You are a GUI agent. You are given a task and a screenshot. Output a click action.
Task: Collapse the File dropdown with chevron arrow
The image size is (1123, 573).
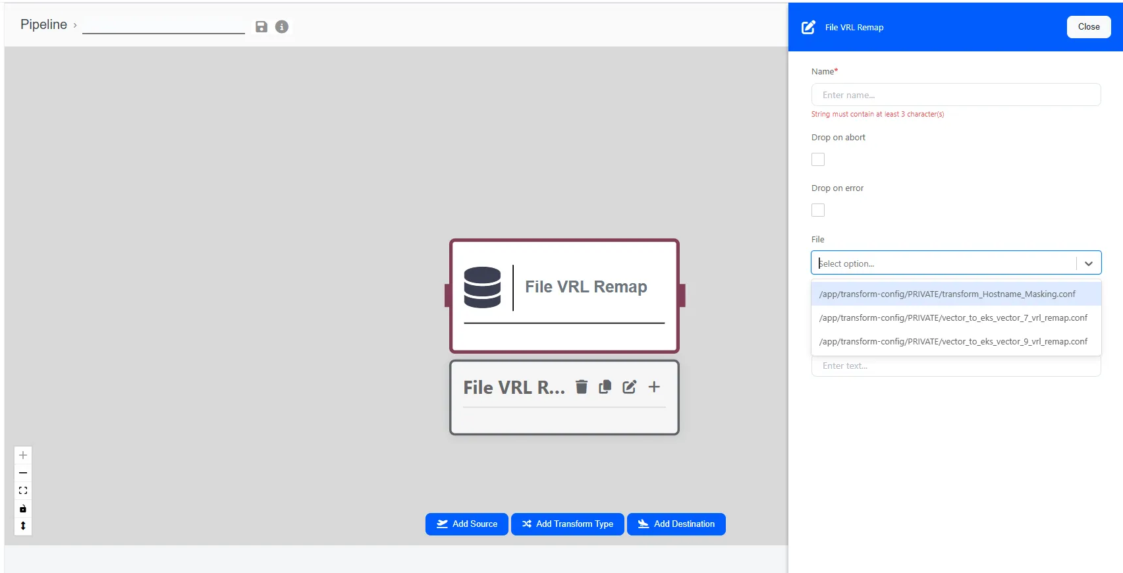click(x=1089, y=263)
